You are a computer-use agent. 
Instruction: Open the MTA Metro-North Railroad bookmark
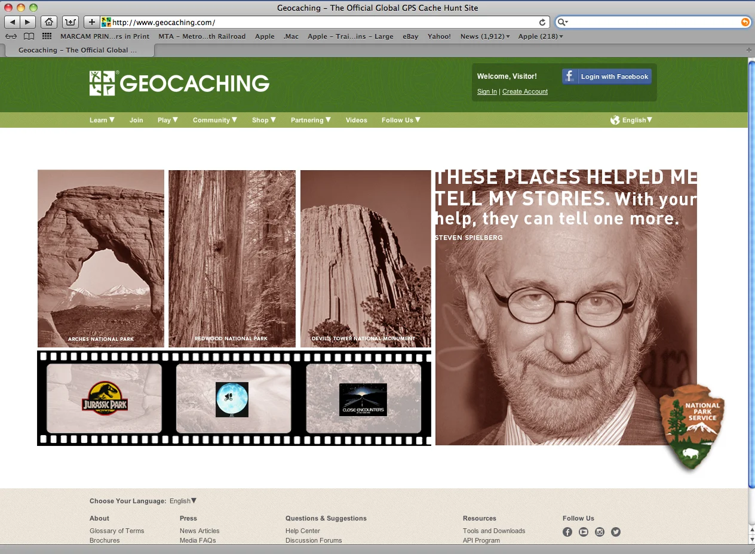(202, 36)
